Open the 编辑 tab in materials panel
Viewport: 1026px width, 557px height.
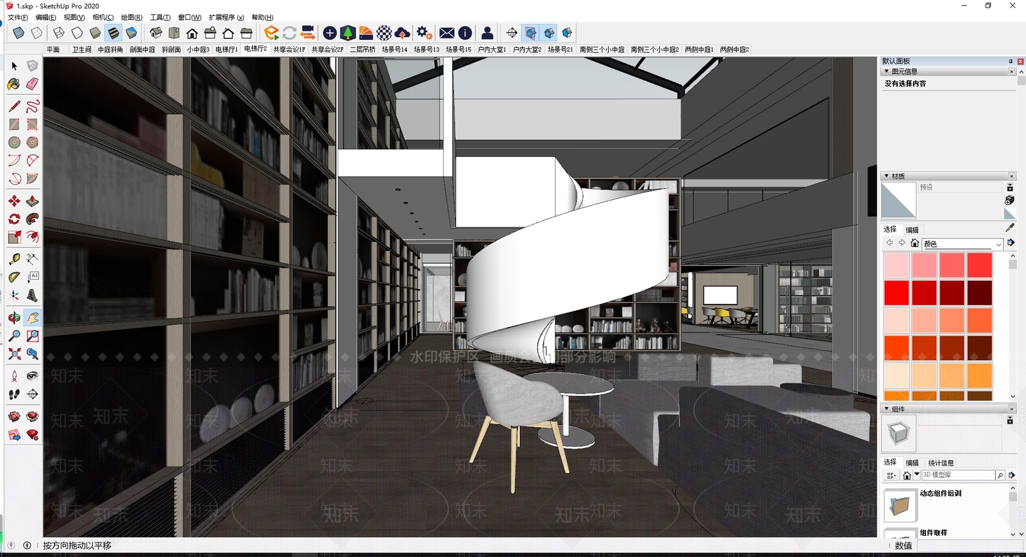tap(912, 229)
